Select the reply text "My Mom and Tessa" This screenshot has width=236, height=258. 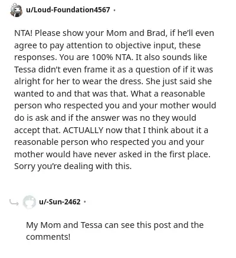click(64, 225)
